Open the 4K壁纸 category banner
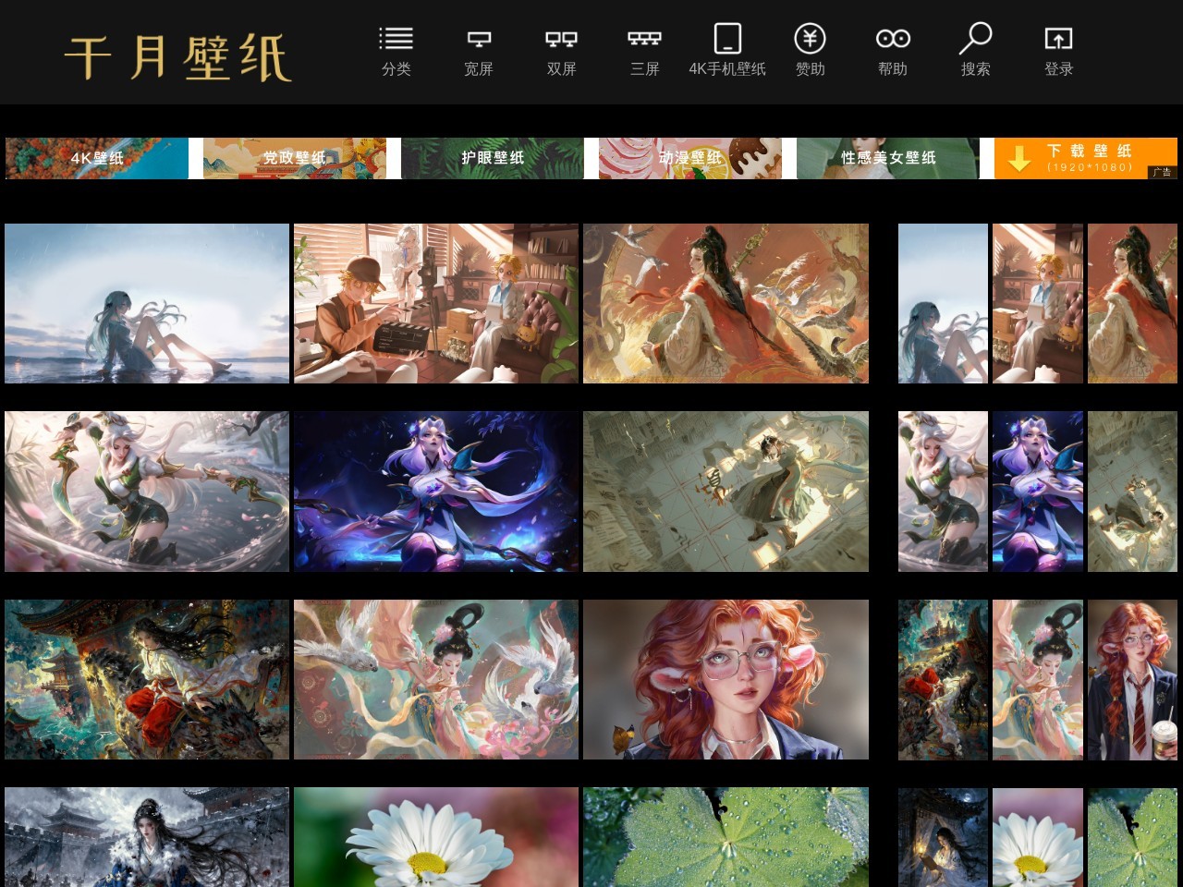This screenshot has height=887, width=1183. tap(97, 158)
